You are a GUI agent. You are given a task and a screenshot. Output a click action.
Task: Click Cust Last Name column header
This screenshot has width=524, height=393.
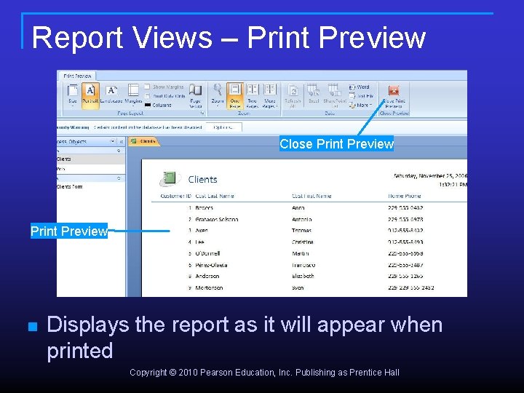point(215,196)
